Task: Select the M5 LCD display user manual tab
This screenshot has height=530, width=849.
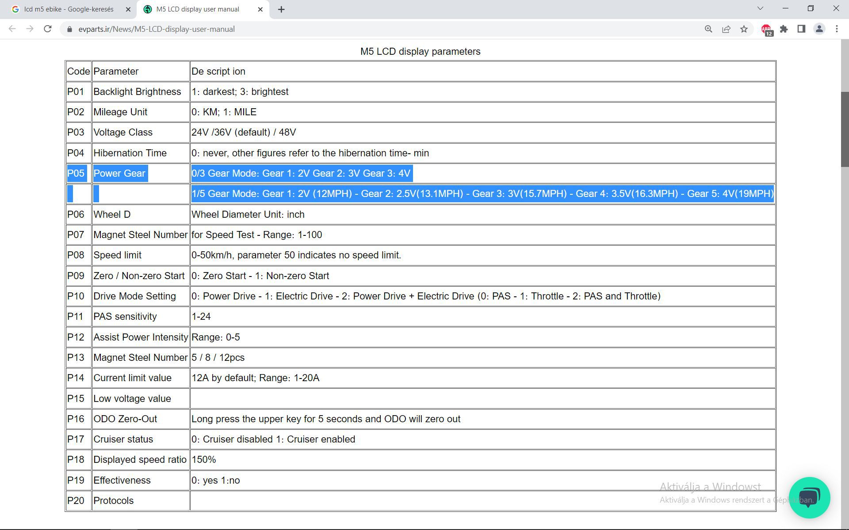Action: (198, 9)
